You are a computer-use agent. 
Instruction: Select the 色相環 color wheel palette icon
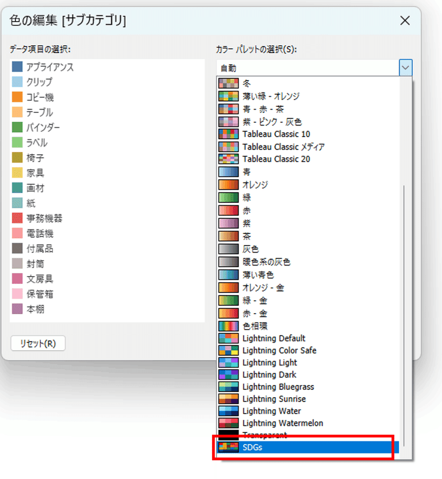(x=228, y=326)
